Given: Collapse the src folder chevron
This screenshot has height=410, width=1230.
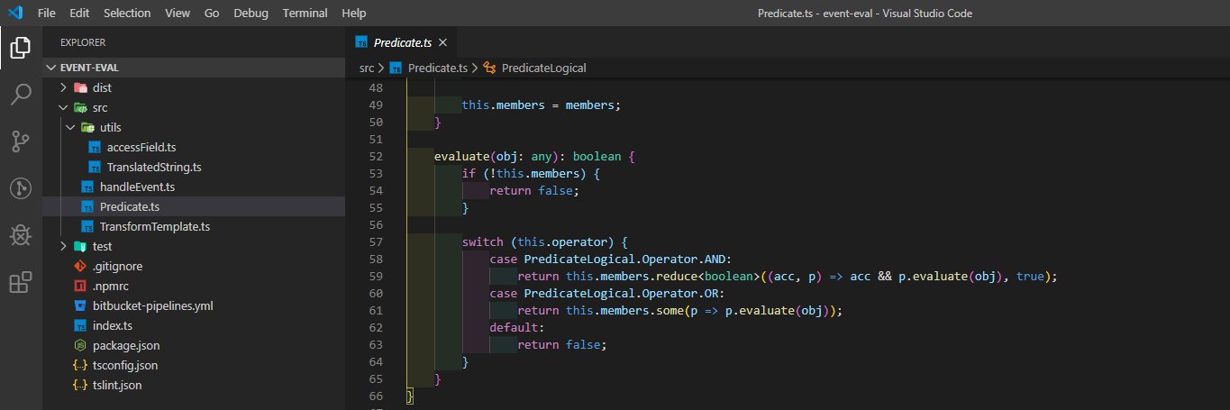Looking at the screenshot, I should click(x=63, y=108).
